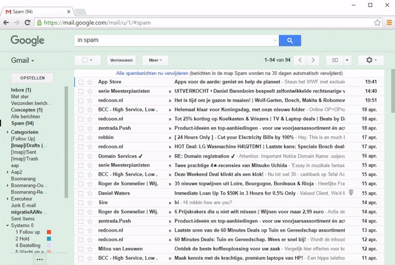Open the Junk E-mail label

23,205
